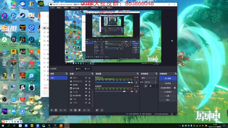Show the 摄像头 source via eye icon
This screenshot has height=128, width=228.
click(x=86, y=78)
